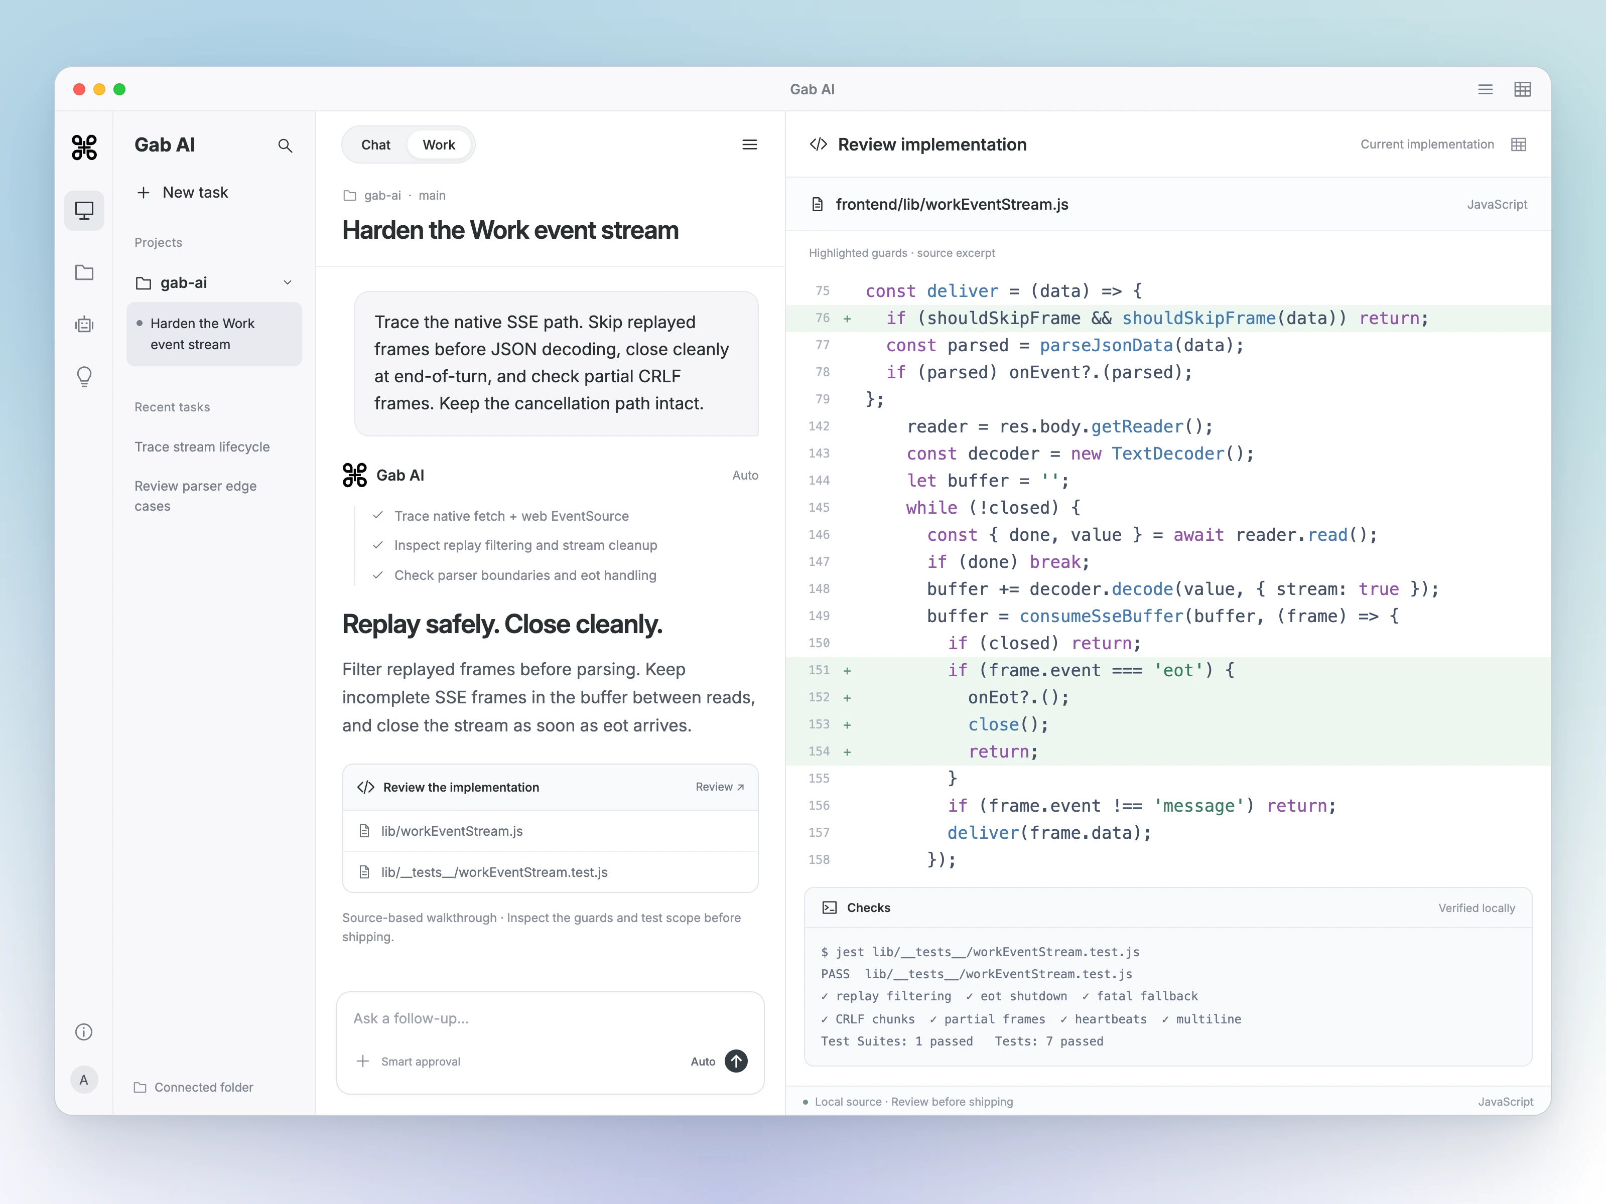
Task: Focus the Ask a follow-up input field
Action: [551, 1018]
